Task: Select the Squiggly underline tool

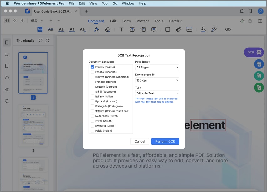Action: pos(72,29)
